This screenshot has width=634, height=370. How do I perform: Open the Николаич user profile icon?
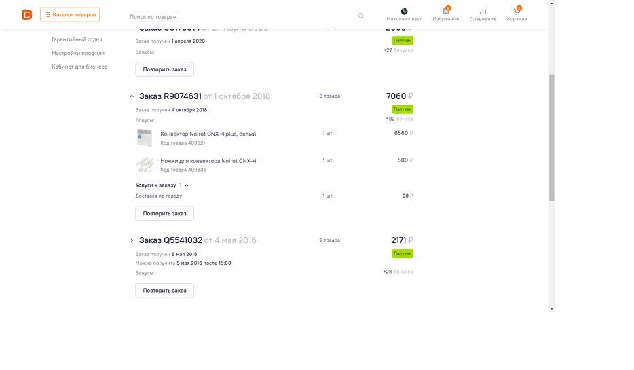point(404,12)
